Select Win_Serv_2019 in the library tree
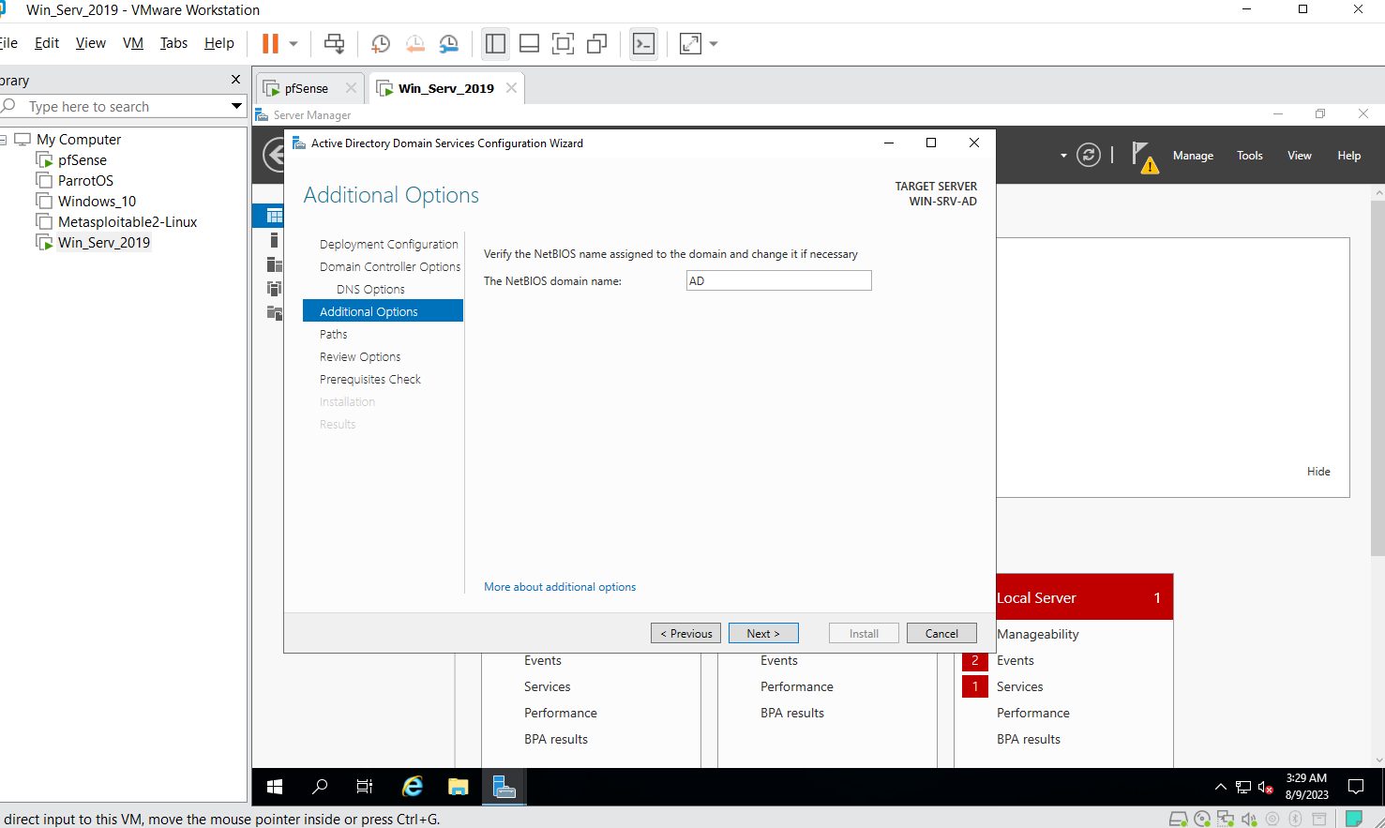 (103, 243)
